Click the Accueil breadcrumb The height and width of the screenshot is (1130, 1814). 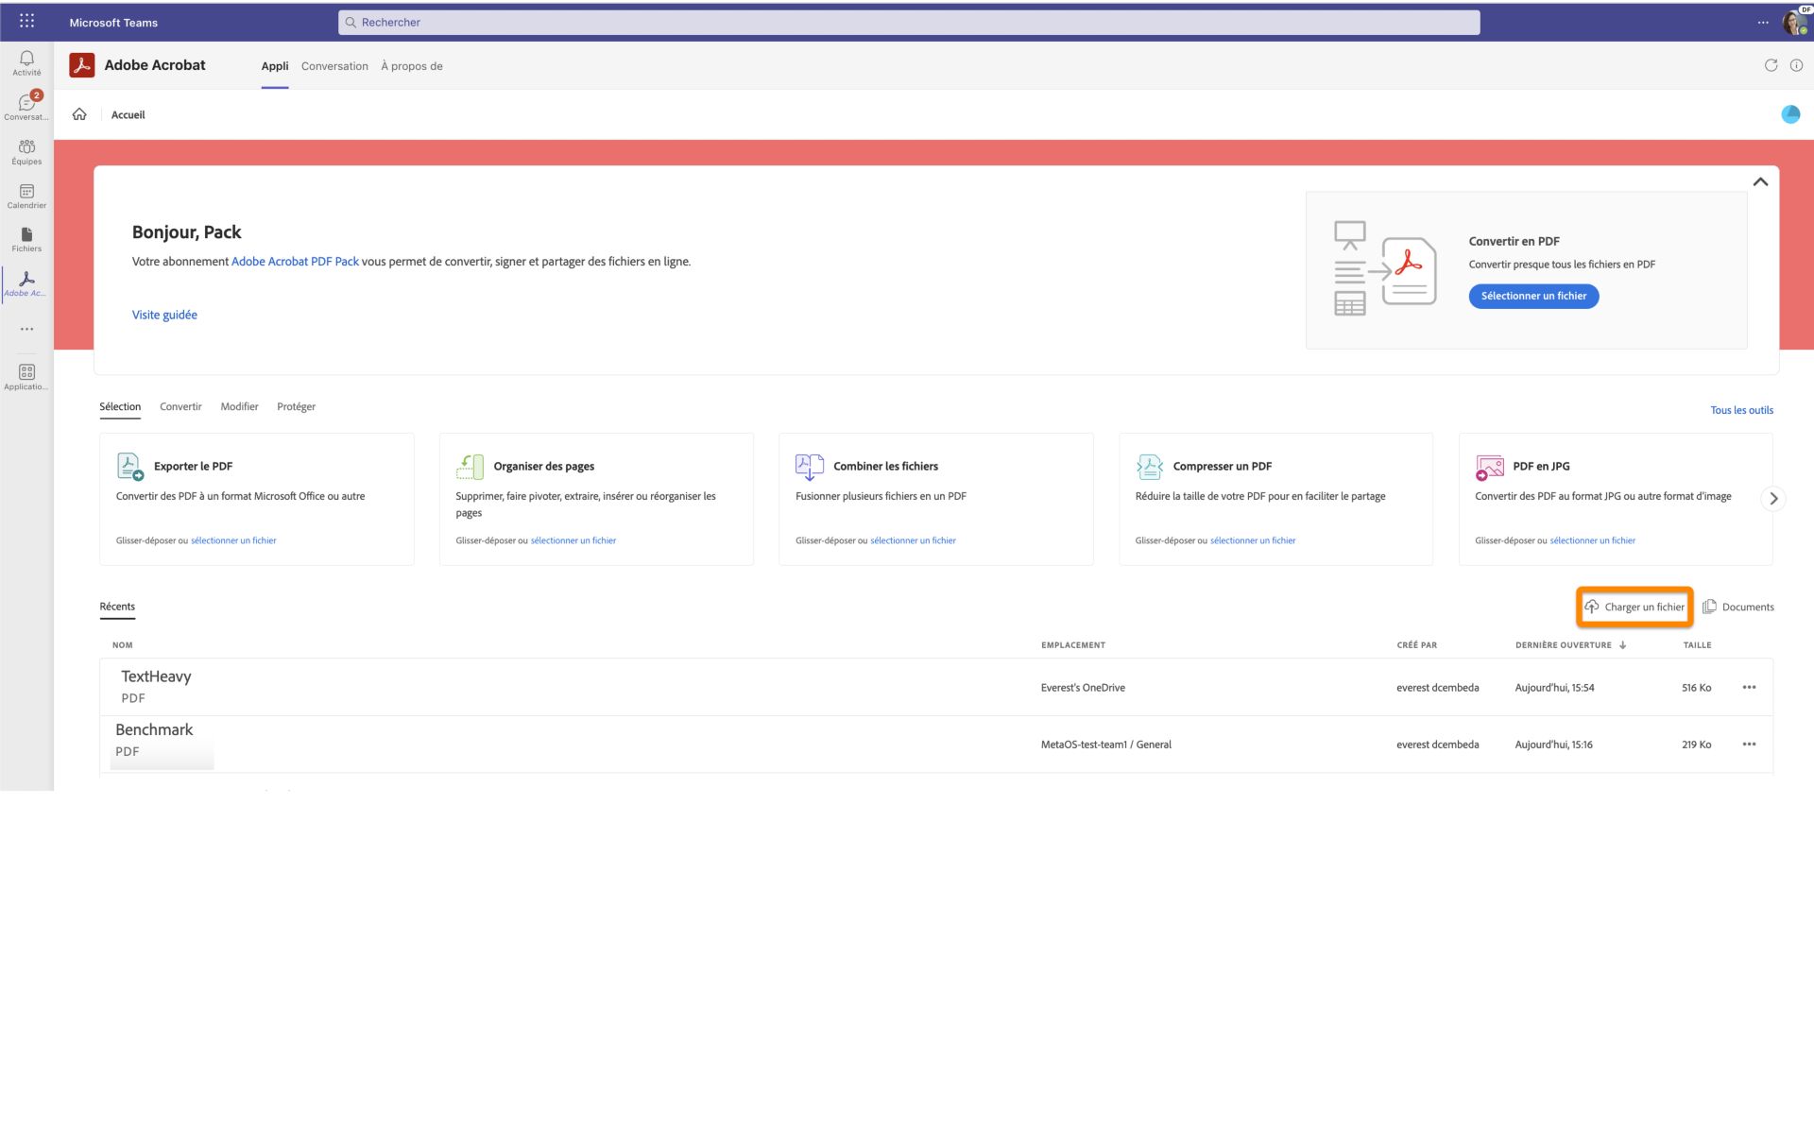[x=128, y=114]
